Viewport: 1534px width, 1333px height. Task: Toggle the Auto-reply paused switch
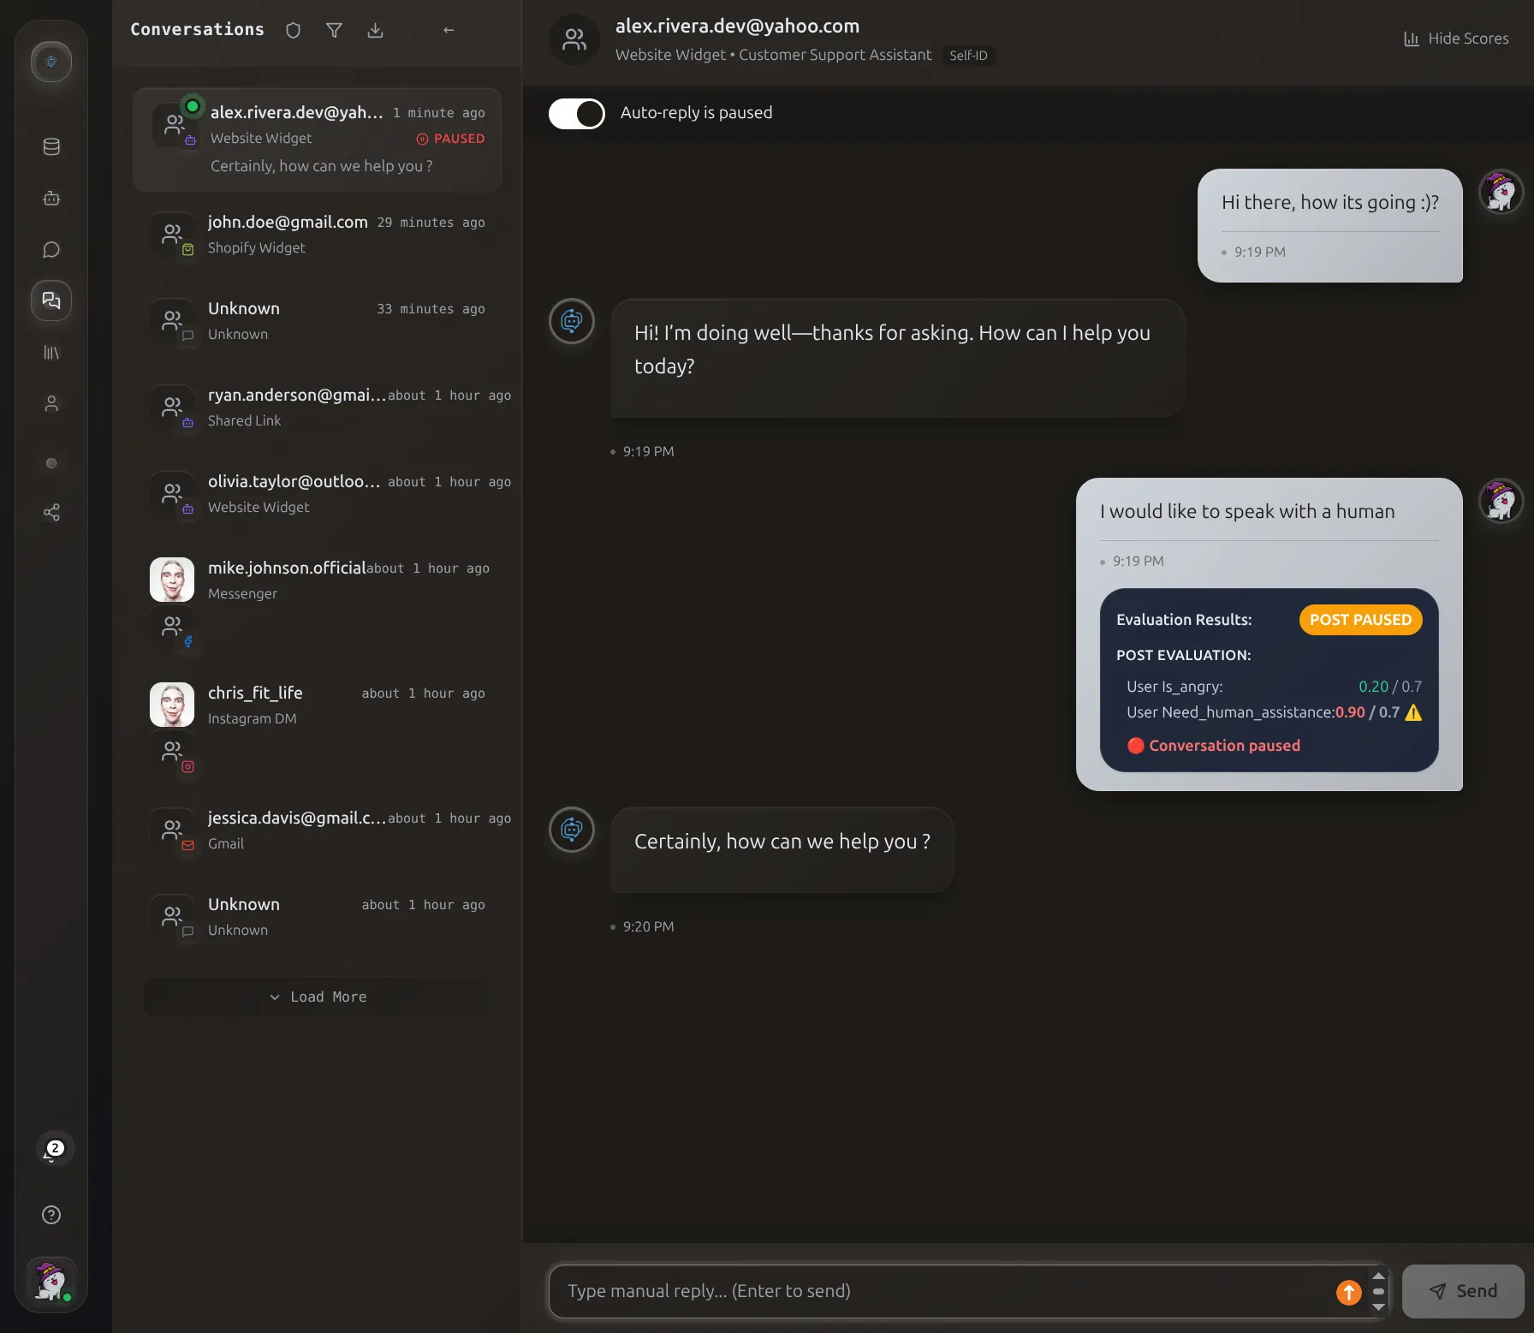pos(576,113)
